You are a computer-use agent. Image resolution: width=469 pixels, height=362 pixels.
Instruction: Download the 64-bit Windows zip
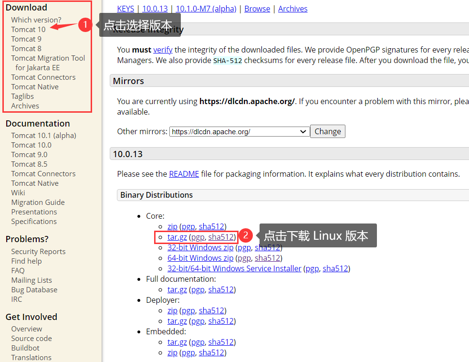tap(200, 258)
